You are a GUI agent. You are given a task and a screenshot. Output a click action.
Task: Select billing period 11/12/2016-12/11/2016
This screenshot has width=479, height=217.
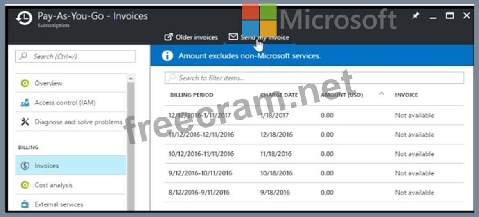pyautogui.click(x=201, y=135)
